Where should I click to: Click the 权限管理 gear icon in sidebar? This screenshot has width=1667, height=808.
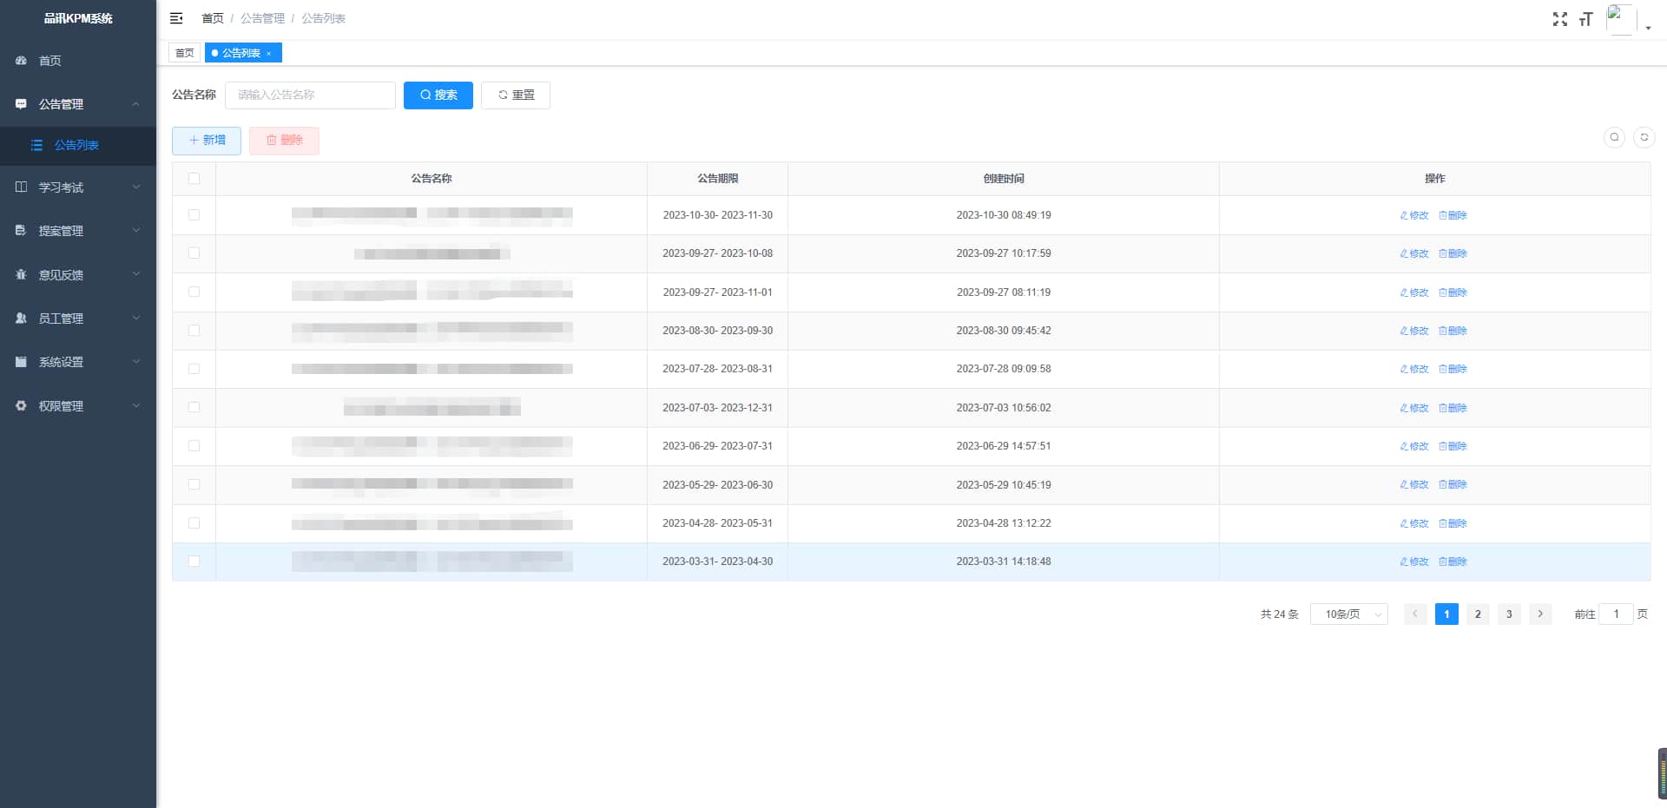[21, 406]
